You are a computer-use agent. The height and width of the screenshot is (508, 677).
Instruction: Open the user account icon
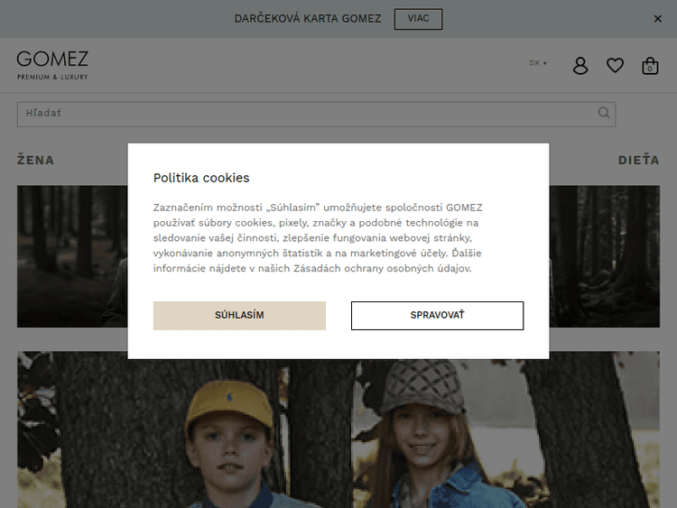(580, 66)
